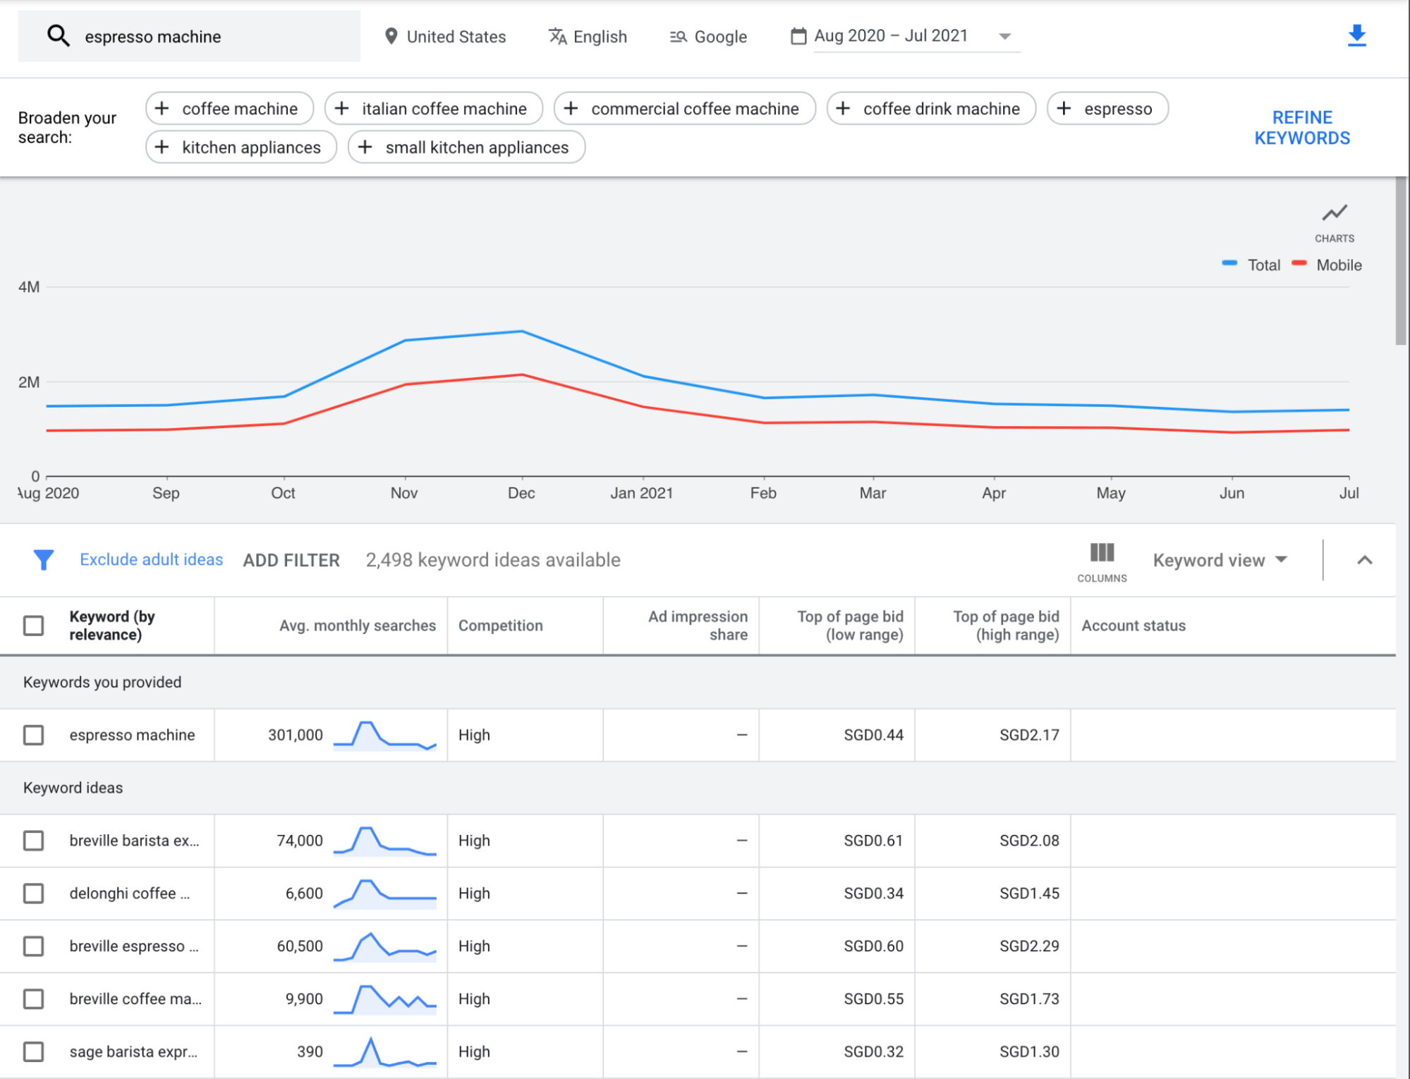The height and width of the screenshot is (1079, 1410).
Task: Check the espresso machine keyword checkbox
Action: click(x=33, y=735)
